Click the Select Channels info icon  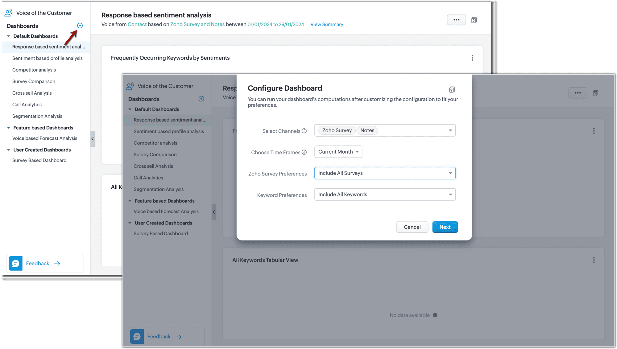pyautogui.click(x=304, y=131)
